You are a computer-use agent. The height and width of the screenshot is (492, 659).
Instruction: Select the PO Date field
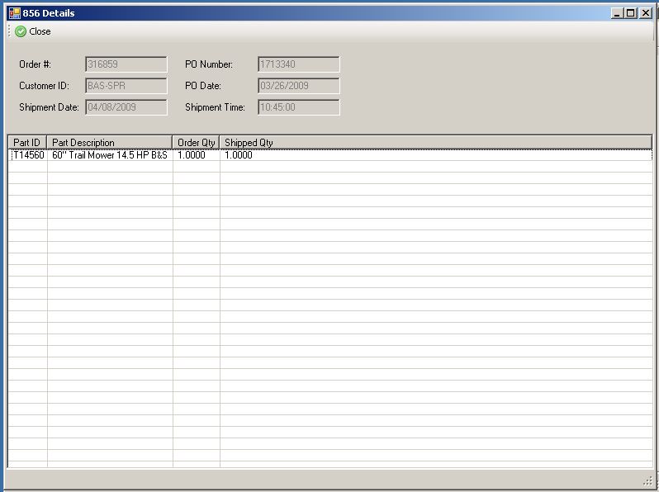(298, 86)
